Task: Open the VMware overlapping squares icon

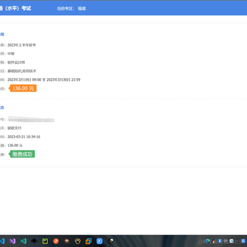Action: 89,241
